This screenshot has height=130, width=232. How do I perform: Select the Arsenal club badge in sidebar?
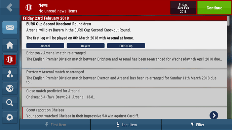click(x=10, y=59)
